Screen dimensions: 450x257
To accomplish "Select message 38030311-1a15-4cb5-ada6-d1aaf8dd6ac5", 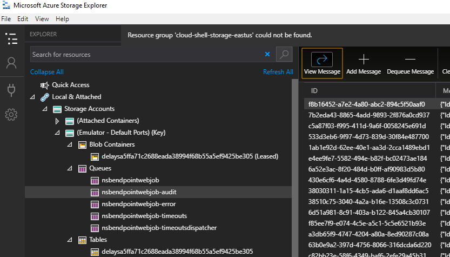I will (x=370, y=191).
